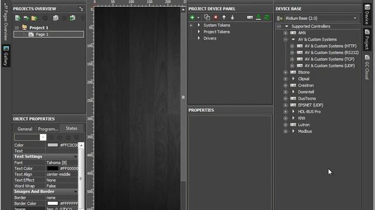Select HDL-BUS Pro in Device Base tree

click(x=309, y=111)
